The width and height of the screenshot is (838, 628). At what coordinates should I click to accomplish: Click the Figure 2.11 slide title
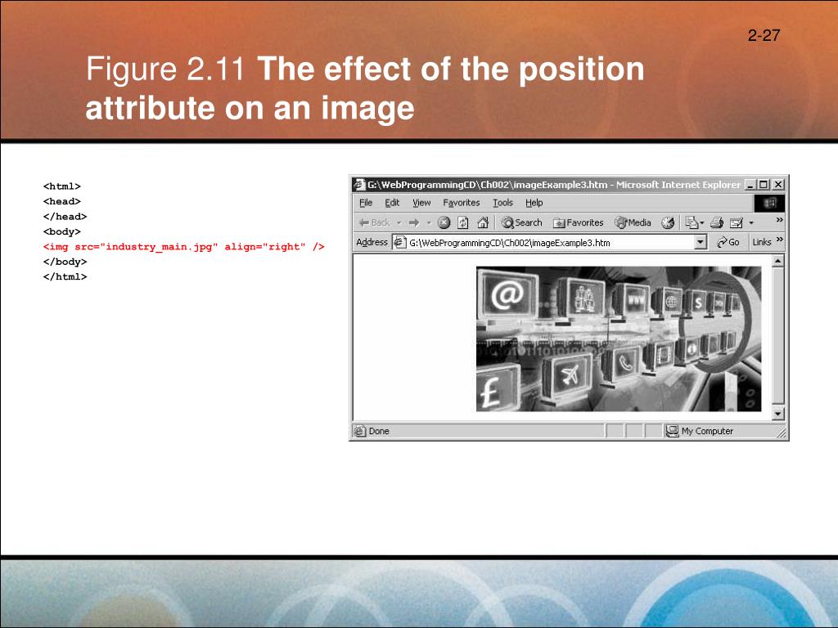point(365,88)
